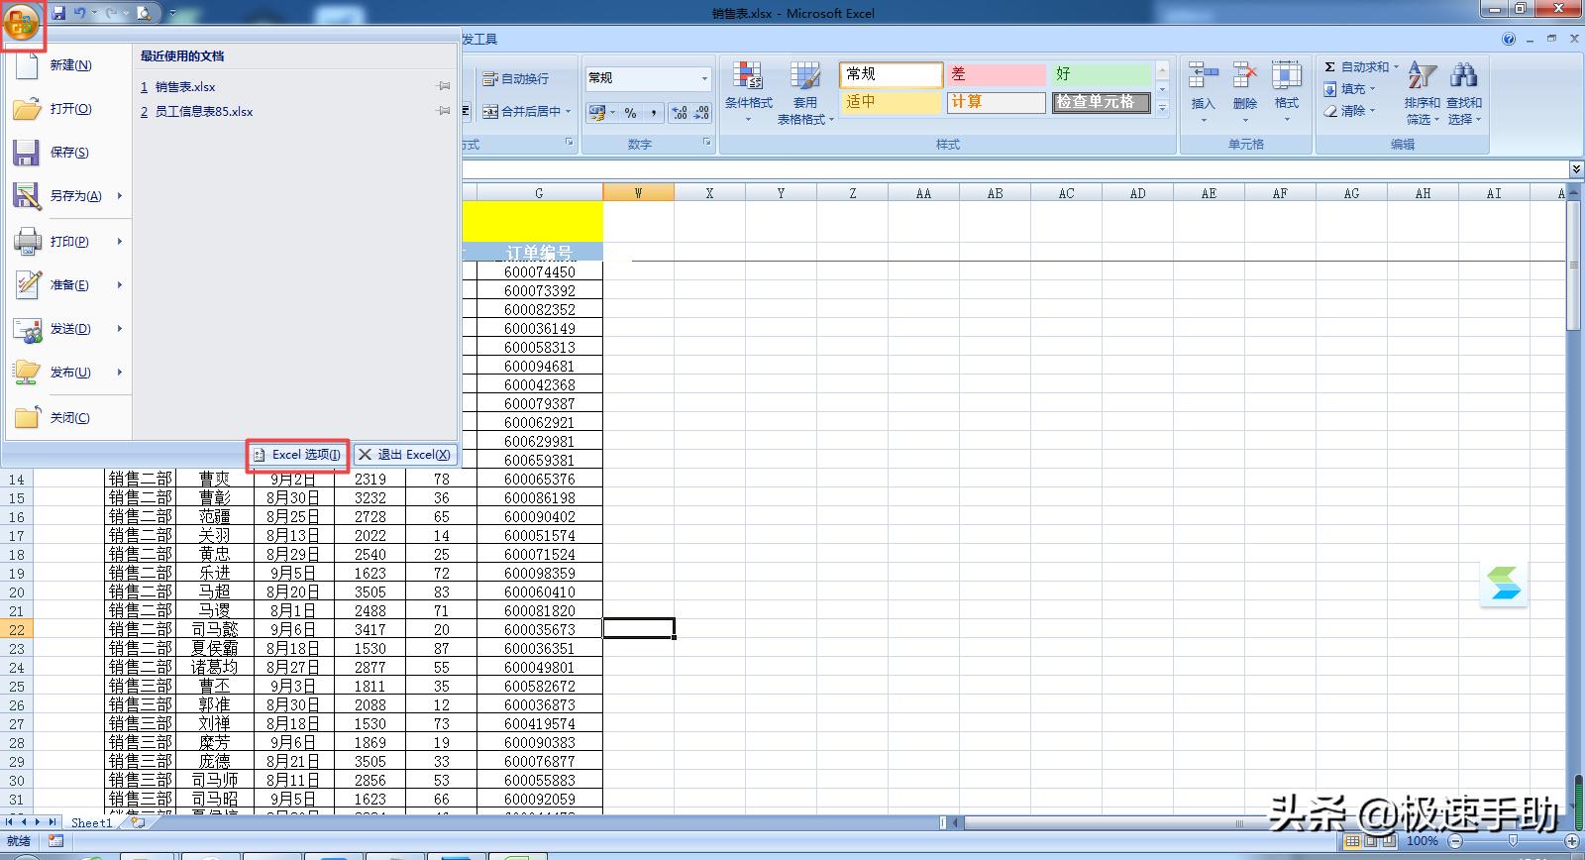
Task: Pin 销售表.xlsx to recent list
Action: point(444,87)
